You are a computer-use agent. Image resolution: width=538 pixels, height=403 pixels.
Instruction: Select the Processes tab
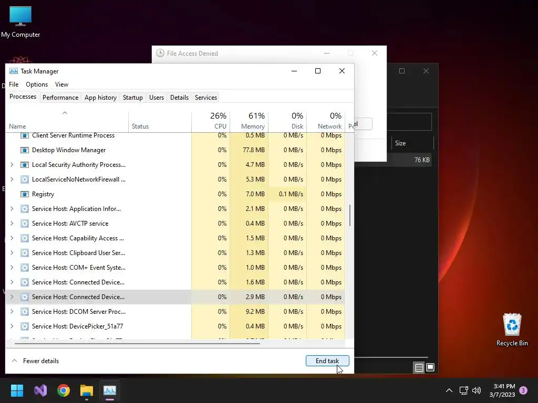tap(23, 97)
